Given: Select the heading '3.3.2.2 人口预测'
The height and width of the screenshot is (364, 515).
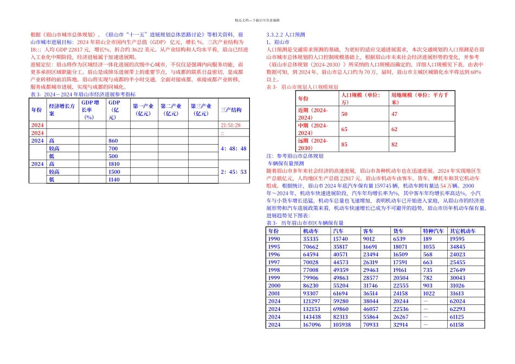Looking at the screenshot, I should pyautogui.click(x=285, y=35).
